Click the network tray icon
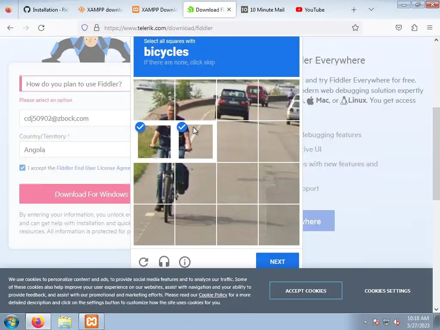 386,322
